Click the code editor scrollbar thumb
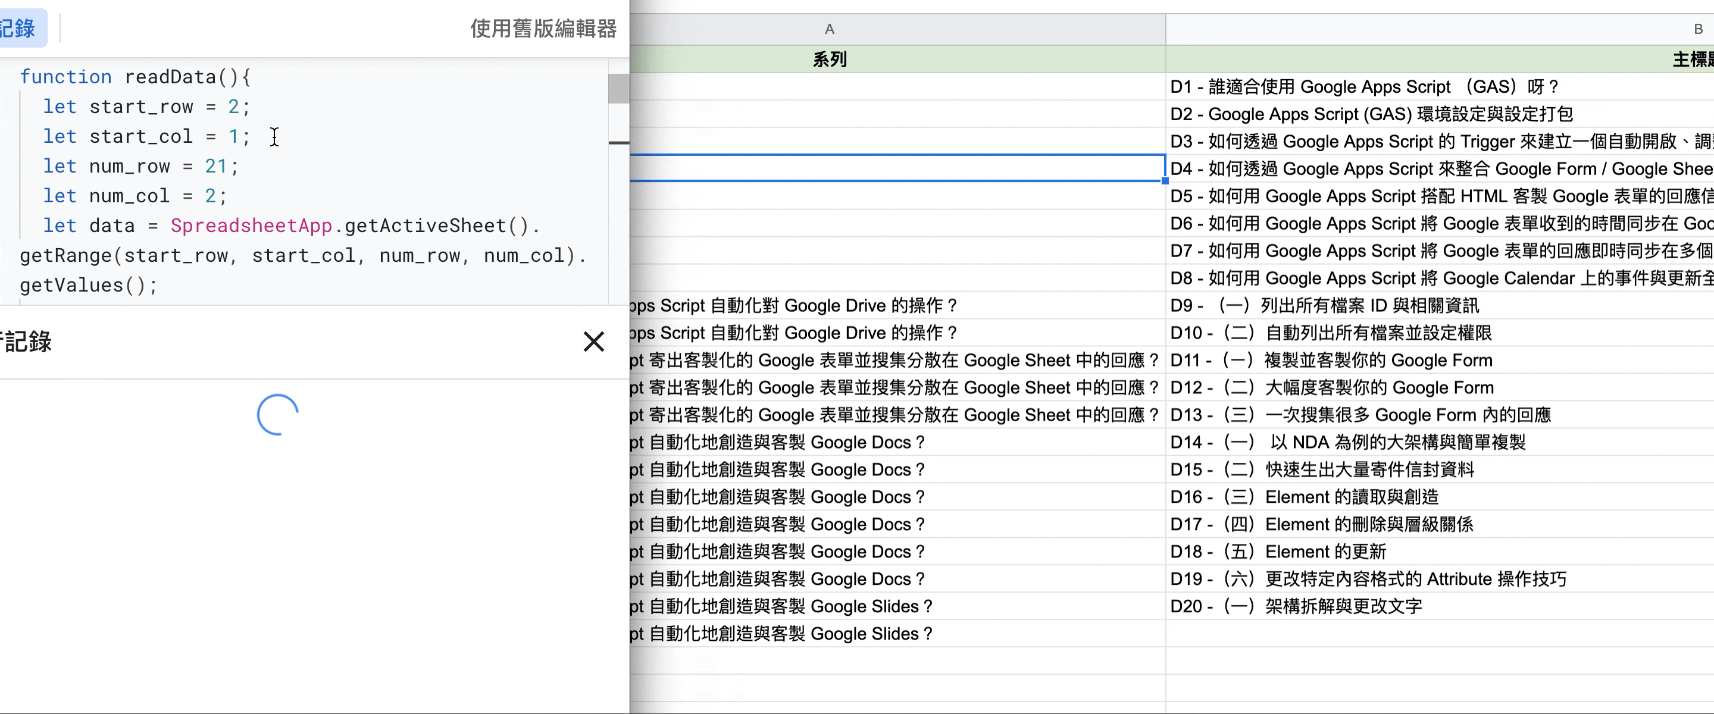 [x=618, y=89]
